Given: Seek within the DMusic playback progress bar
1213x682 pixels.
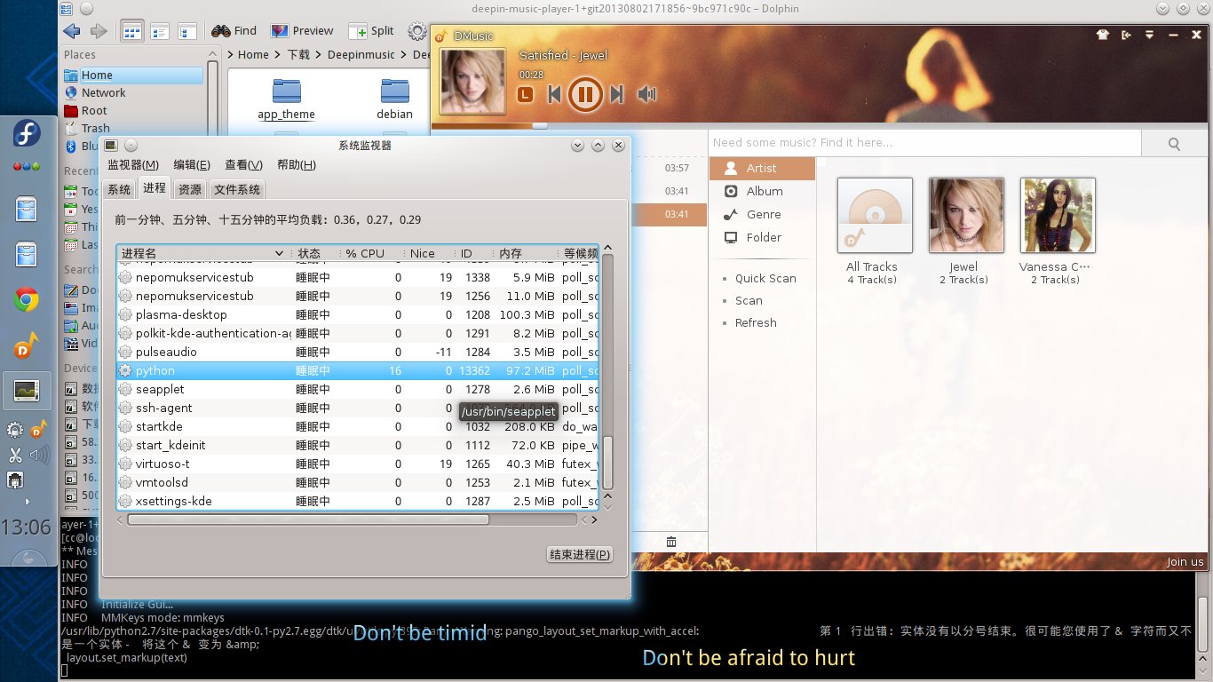Looking at the screenshot, I should click(x=819, y=125).
